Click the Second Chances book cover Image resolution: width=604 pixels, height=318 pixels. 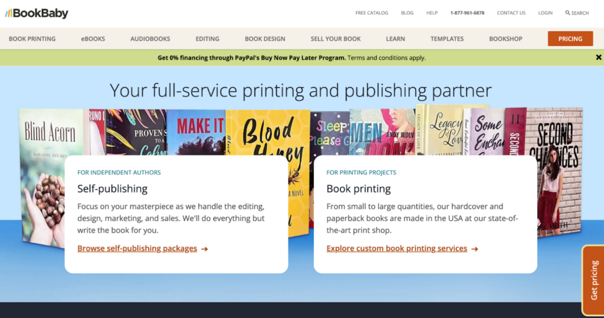pos(557,171)
